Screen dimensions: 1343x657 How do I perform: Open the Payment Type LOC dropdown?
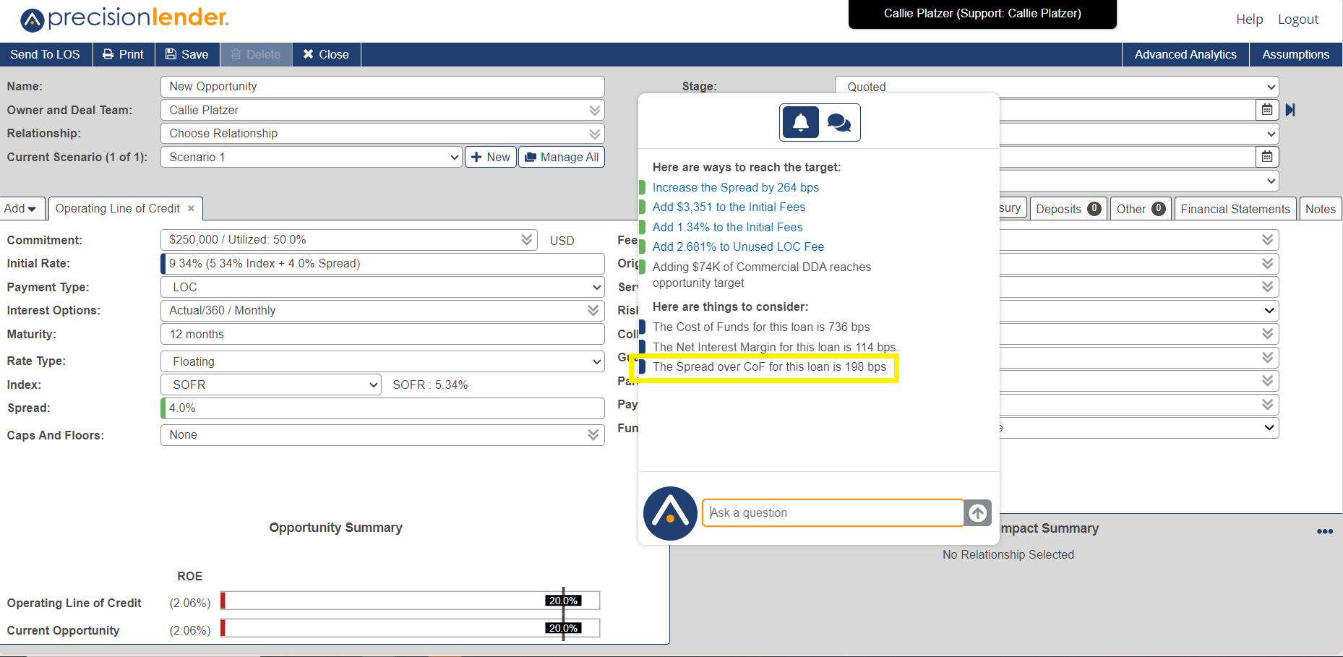pos(382,287)
